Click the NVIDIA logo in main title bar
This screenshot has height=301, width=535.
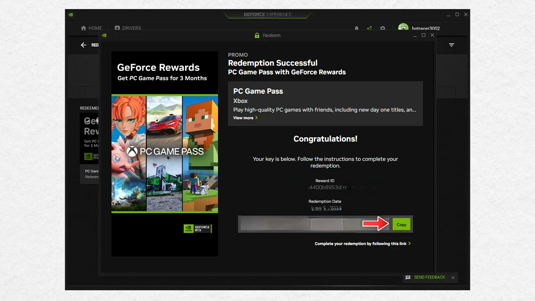pos(70,15)
